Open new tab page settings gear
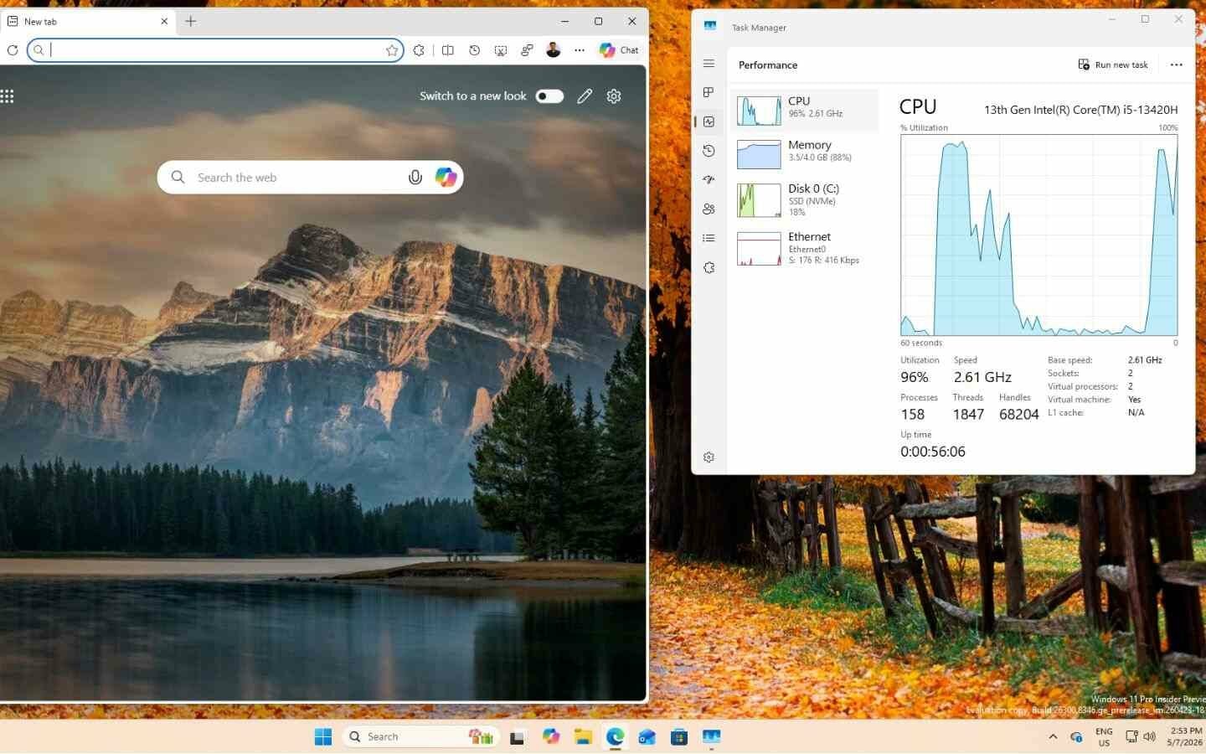This screenshot has width=1206, height=754. tap(614, 96)
